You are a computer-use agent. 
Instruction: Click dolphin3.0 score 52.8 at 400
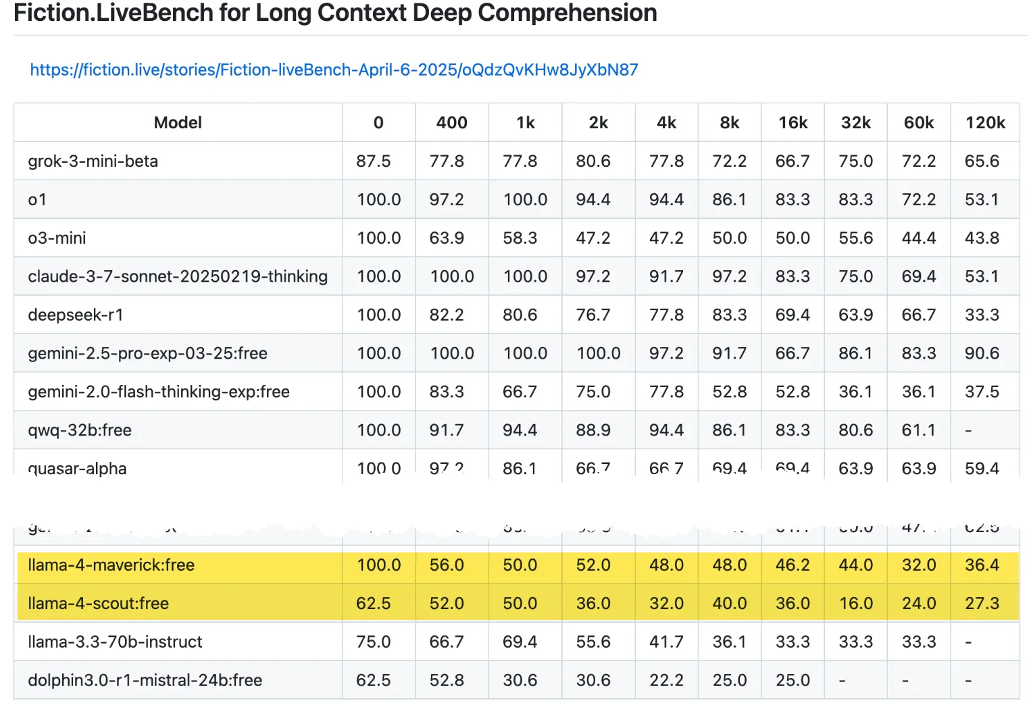pos(447,680)
